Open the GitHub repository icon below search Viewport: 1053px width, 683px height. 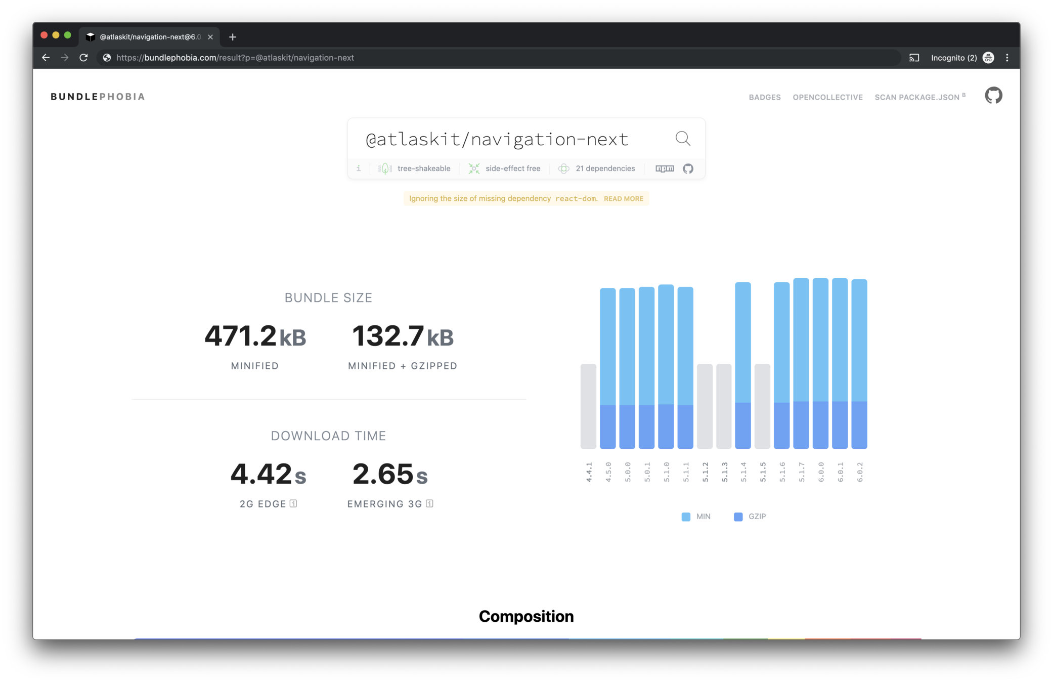coord(688,168)
